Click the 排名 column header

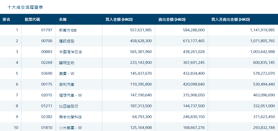click(6, 20)
